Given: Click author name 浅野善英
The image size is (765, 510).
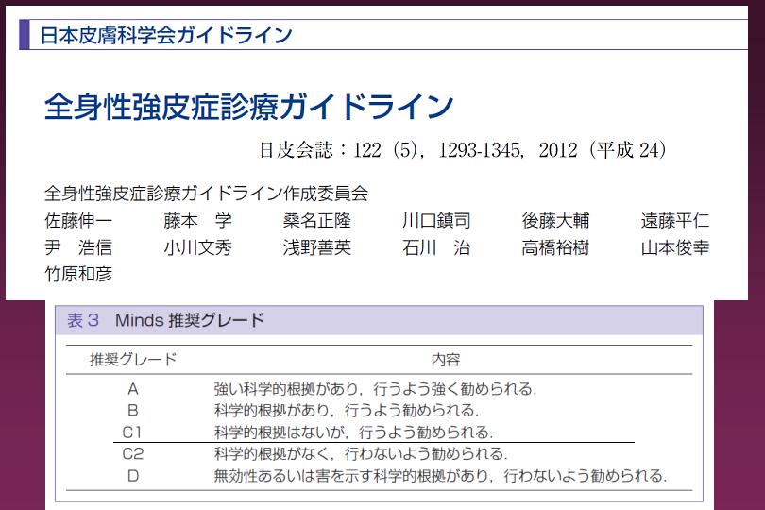Looking at the screenshot, I should click(317, 247).
